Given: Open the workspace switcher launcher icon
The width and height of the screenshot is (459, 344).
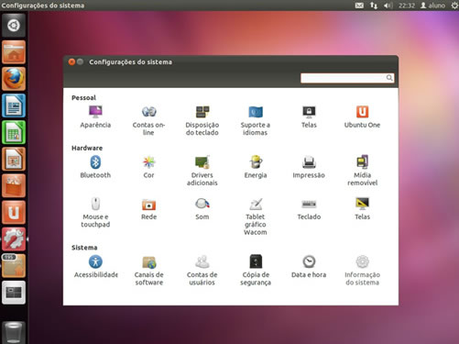Looking at the screenshot, I should pos(14,293).
